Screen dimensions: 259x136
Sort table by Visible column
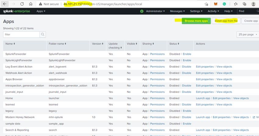point(132,44)
